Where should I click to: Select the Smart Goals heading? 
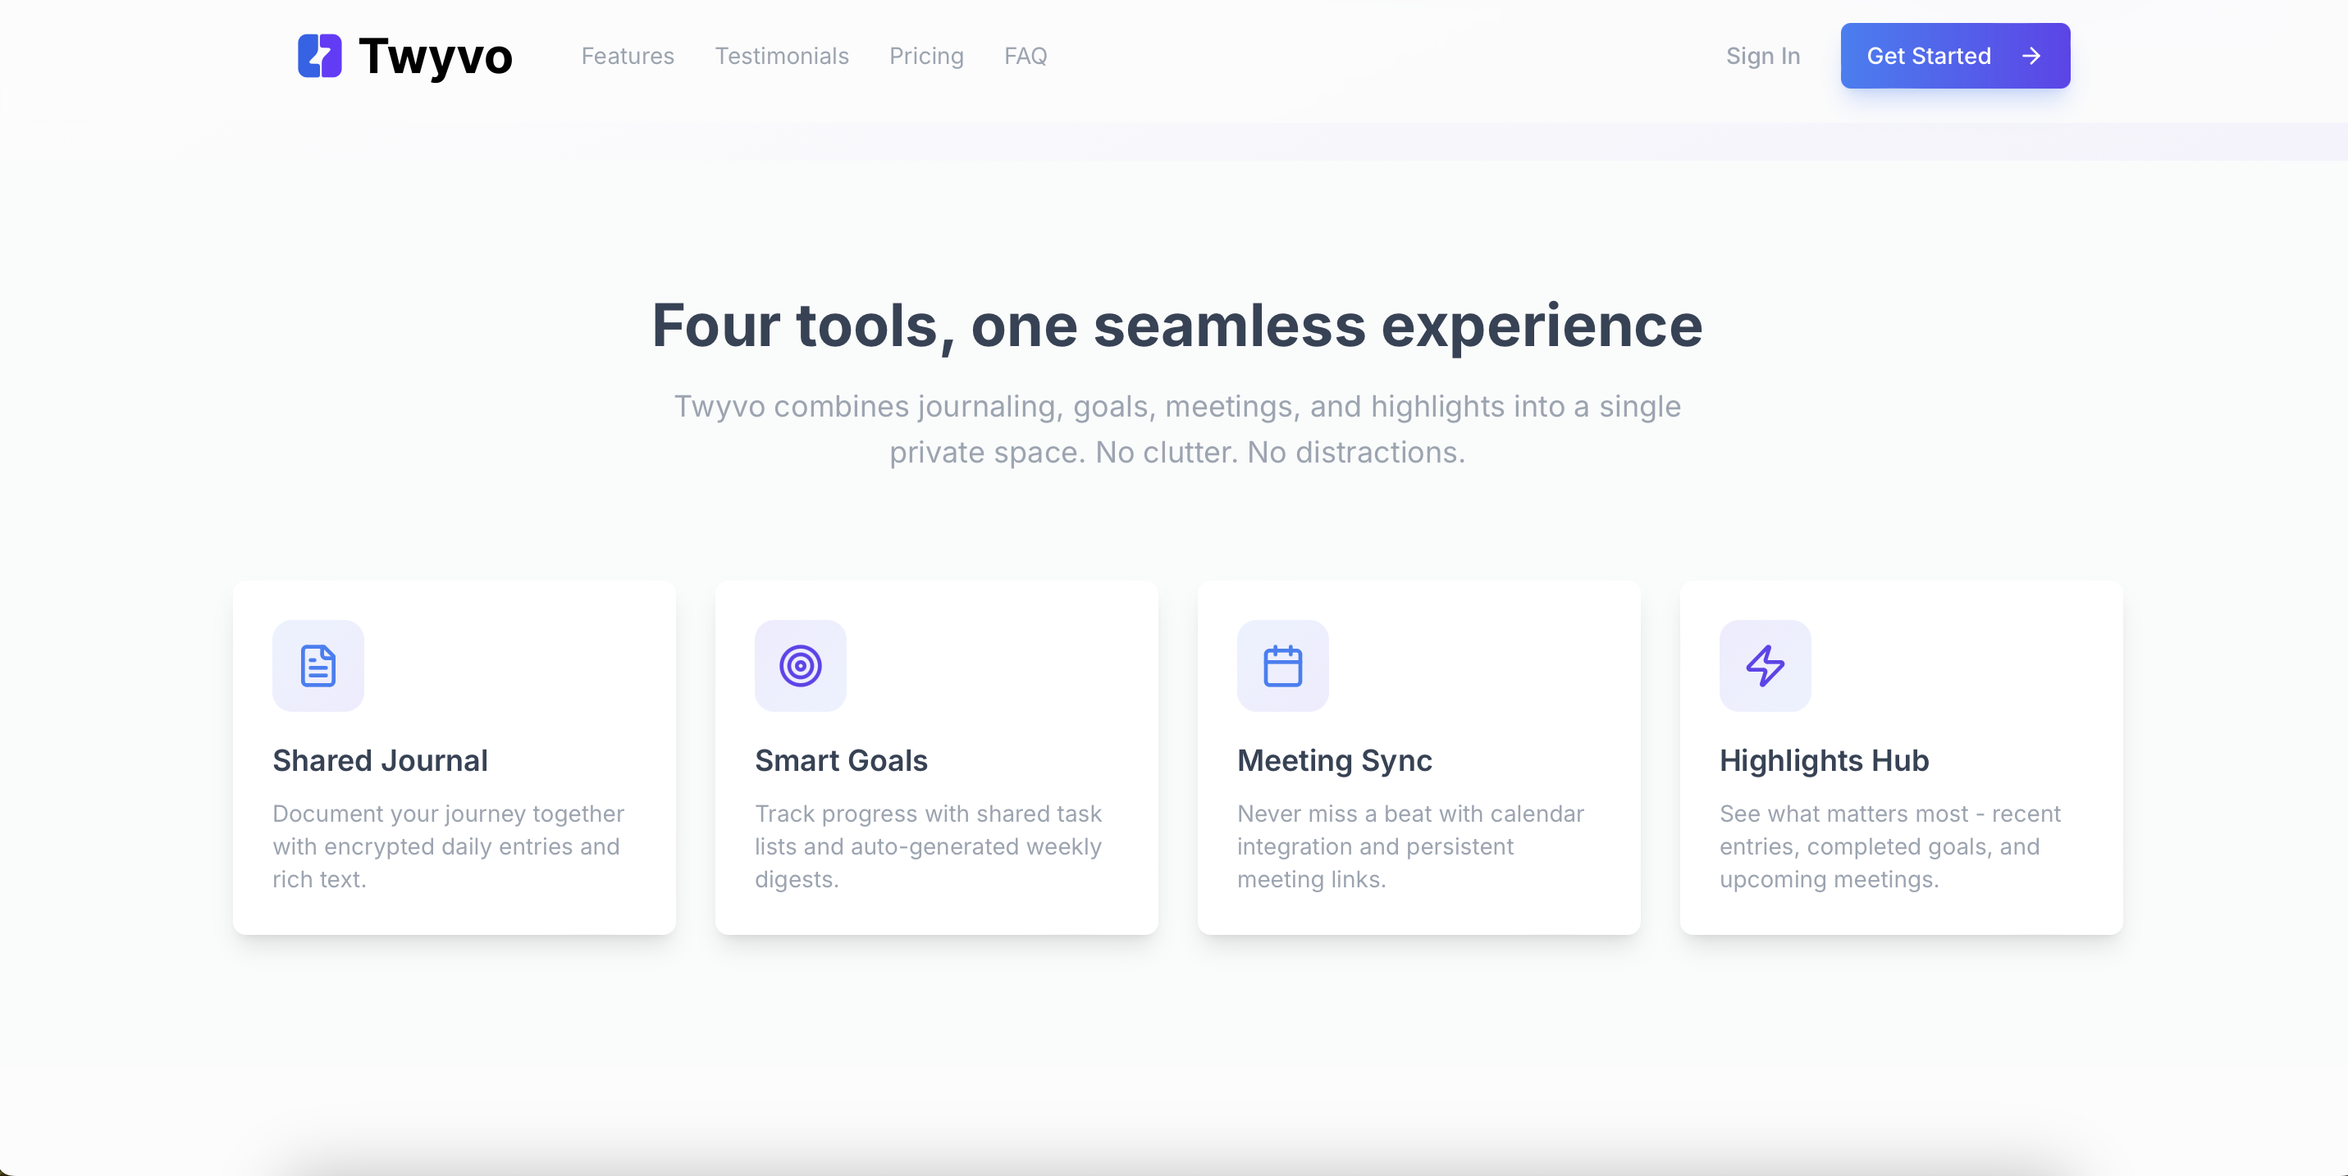[840, 760]
